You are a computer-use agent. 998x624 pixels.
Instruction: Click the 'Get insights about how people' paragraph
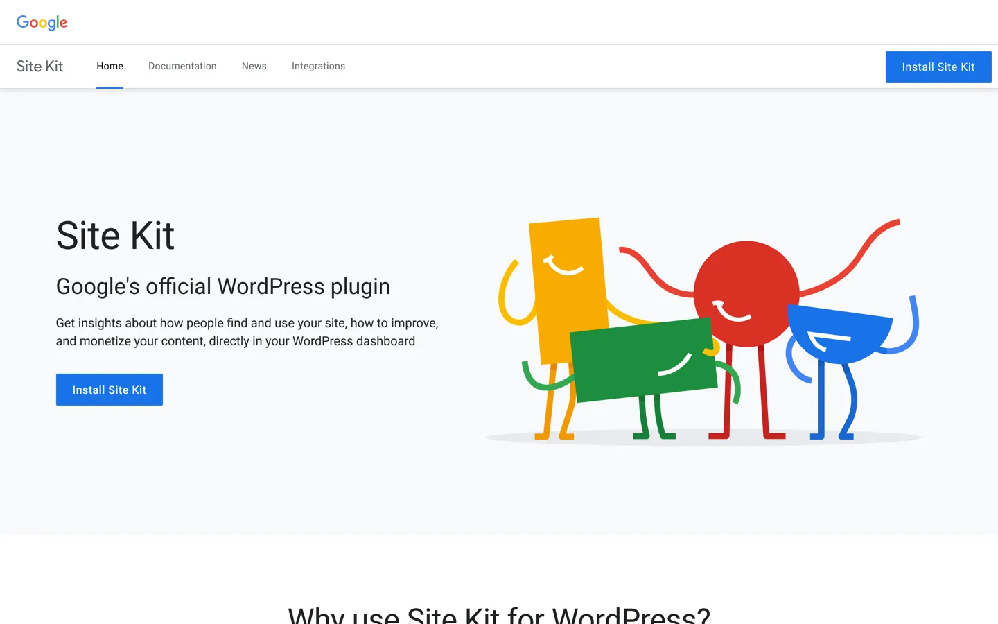pyautogui.click(x=247, y=332)
